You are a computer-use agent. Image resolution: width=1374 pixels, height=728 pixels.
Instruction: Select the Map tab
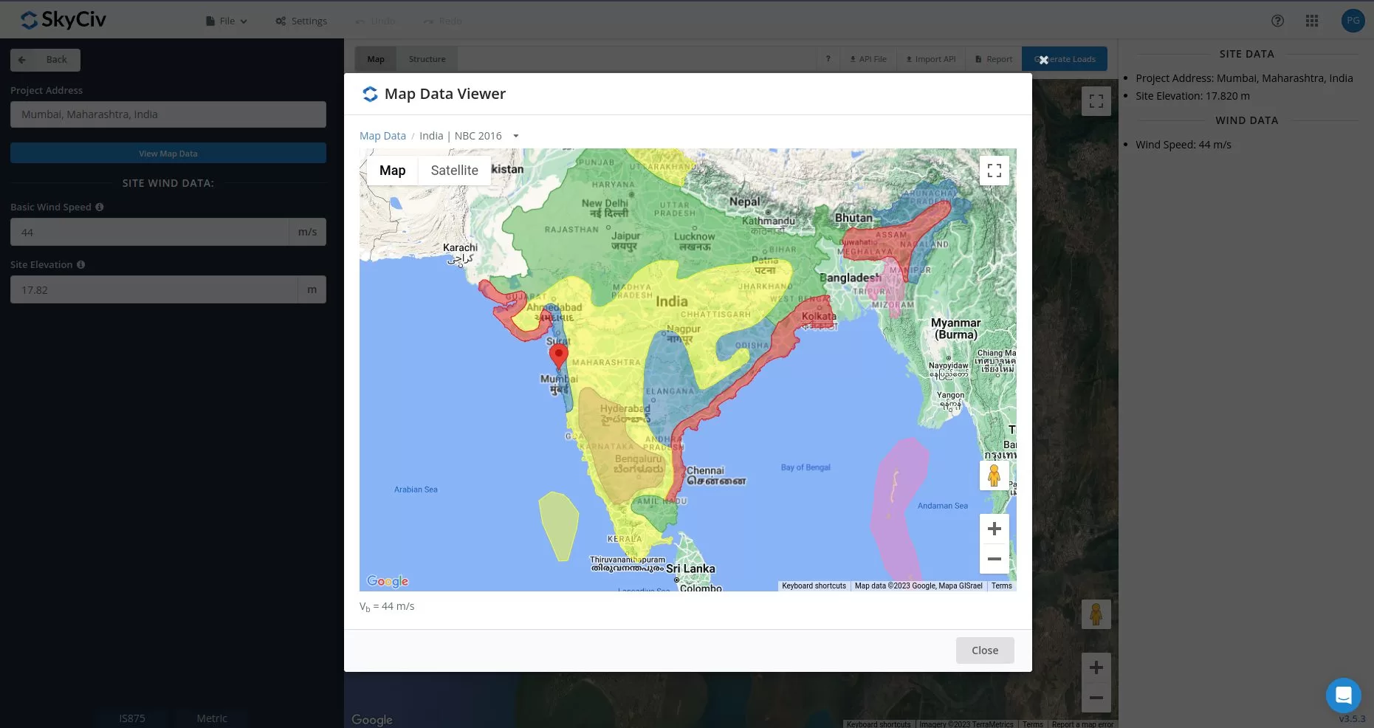pos(375,58)
